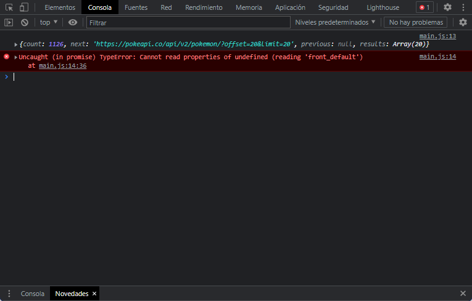Close the Novedades drawer tab
Screen dimensions: 472x301
(x=94, y=294)
